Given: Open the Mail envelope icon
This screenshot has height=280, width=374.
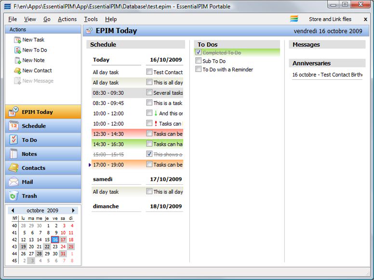Looking at the screenshot, I should [13, 182].
